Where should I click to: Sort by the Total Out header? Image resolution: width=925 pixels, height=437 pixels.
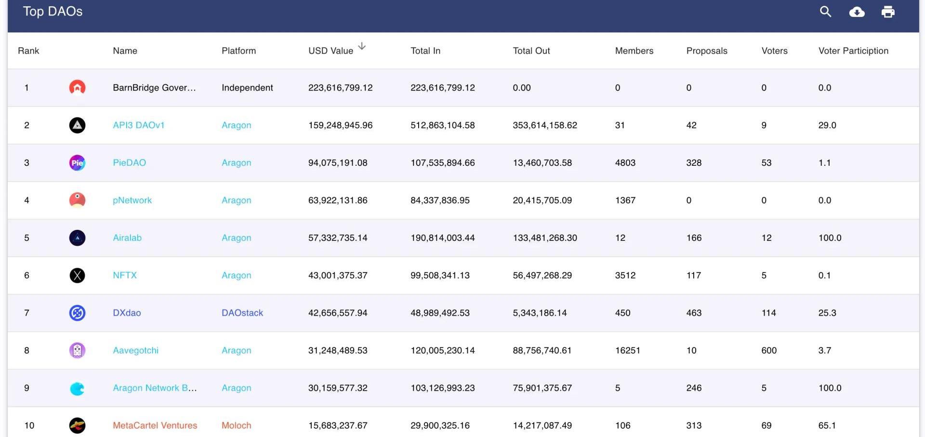pos(531,51)
